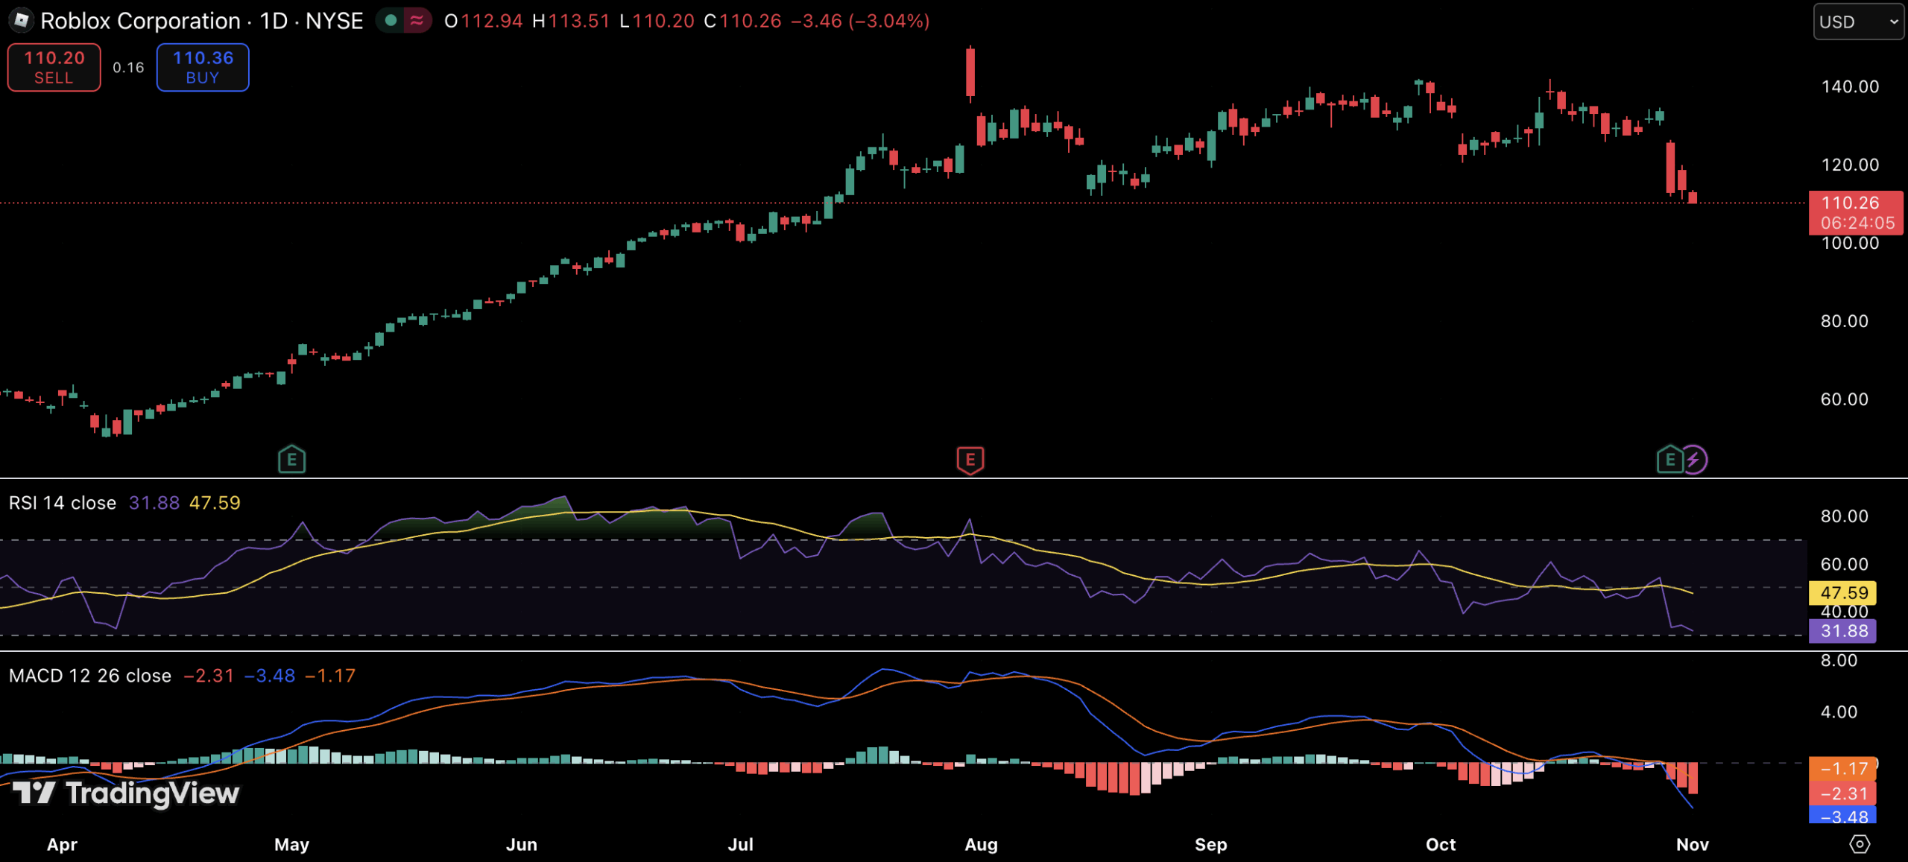The width and height of the screenshot is (1908, 862).
Task: Click the purple RSI value tag 31.88
Action: pyautogui.click(x=1843, y=631)
